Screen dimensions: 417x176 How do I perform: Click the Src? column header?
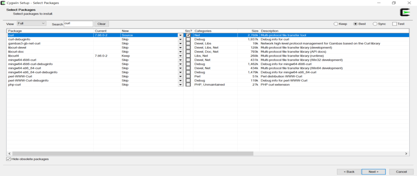click(188, 31)
